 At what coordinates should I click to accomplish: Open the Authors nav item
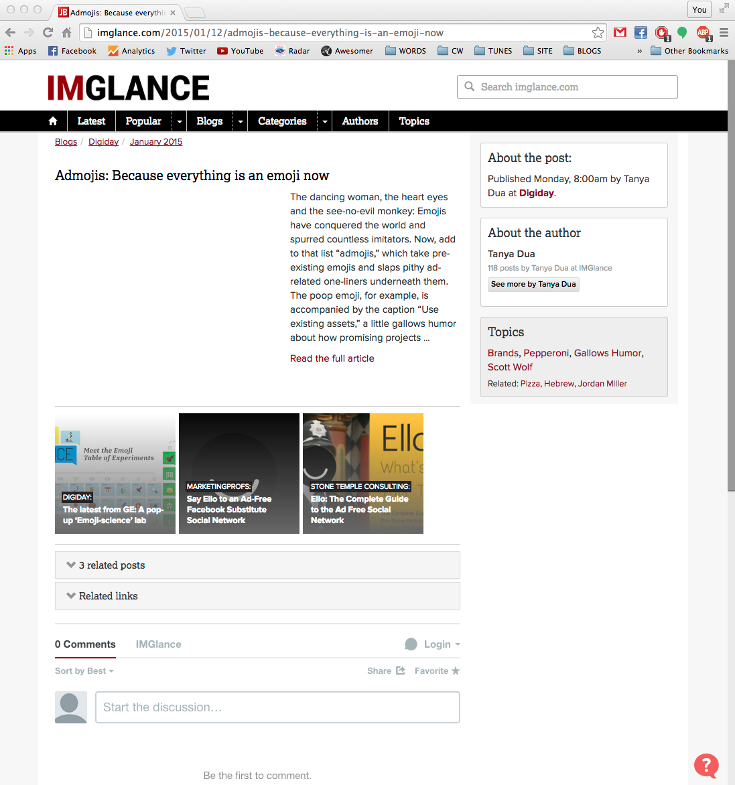360,121
